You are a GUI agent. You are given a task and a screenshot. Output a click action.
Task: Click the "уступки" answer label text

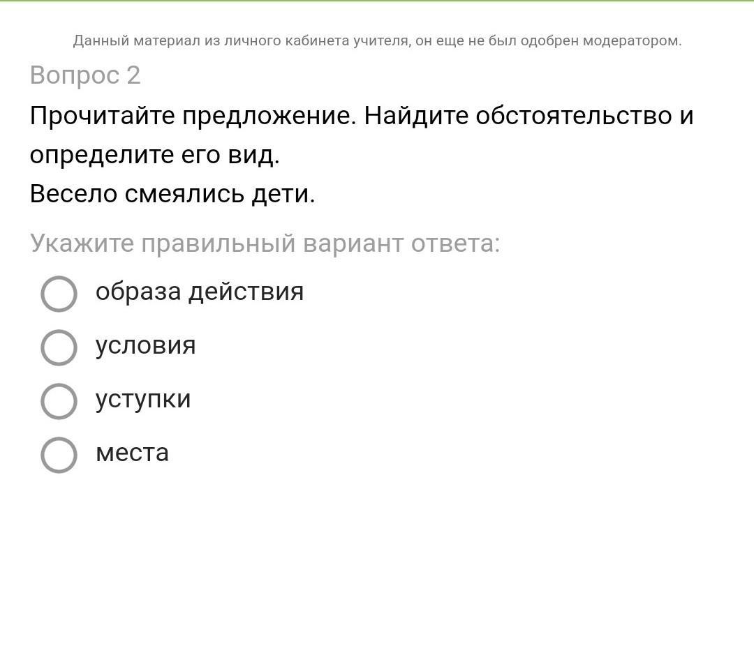click(x=143, y=399)
